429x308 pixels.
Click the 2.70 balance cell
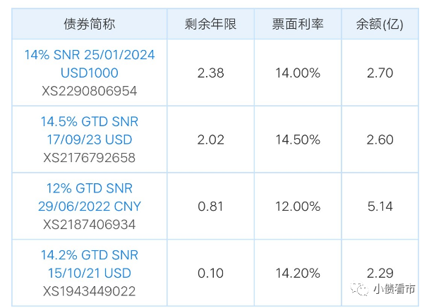[x=380, y=73]
